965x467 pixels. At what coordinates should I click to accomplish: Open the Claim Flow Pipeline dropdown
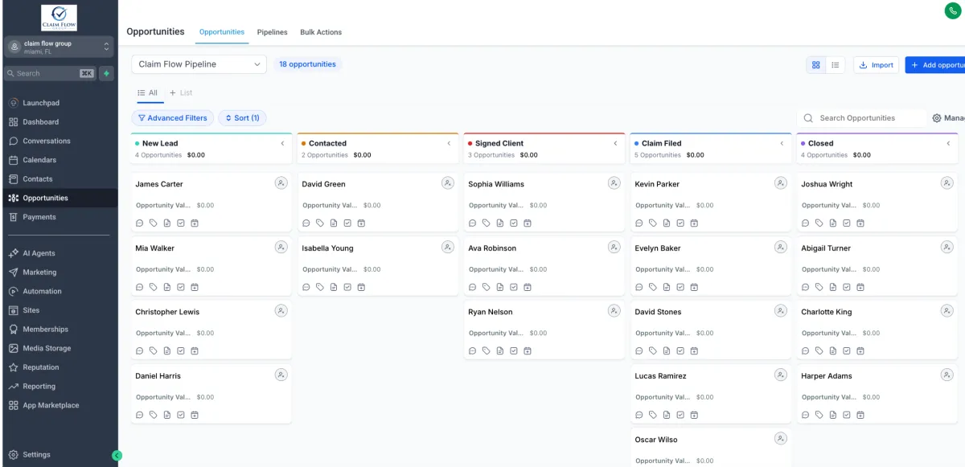pyautogui.click(x=199, y=64)
